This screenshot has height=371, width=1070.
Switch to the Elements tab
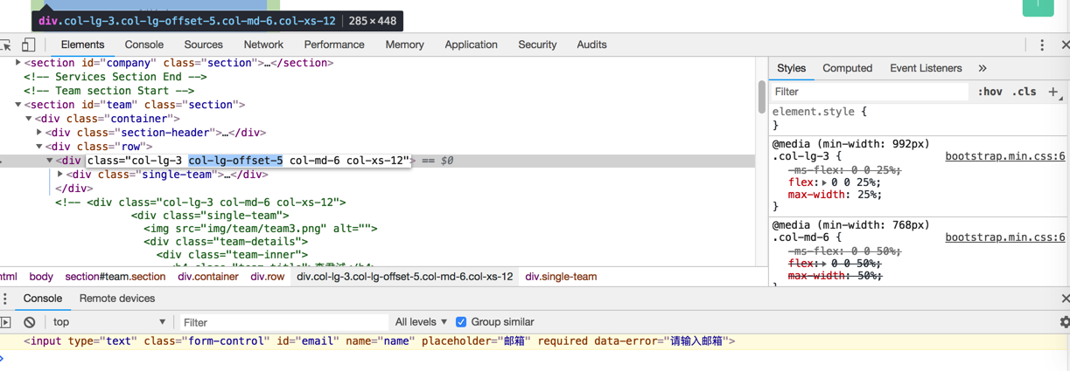[x=82, y=45]
